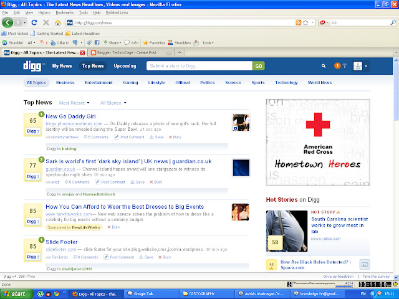Open the StumbleUpon All topics dropdown
The image size is (399, 299).
coord(31,43)
